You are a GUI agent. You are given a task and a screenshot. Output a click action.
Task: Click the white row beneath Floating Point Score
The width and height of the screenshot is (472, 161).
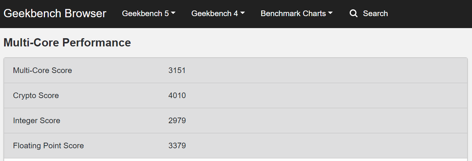236,160
